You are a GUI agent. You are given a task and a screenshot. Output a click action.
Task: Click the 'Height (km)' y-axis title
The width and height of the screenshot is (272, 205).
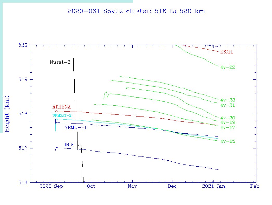pos(7,114)
